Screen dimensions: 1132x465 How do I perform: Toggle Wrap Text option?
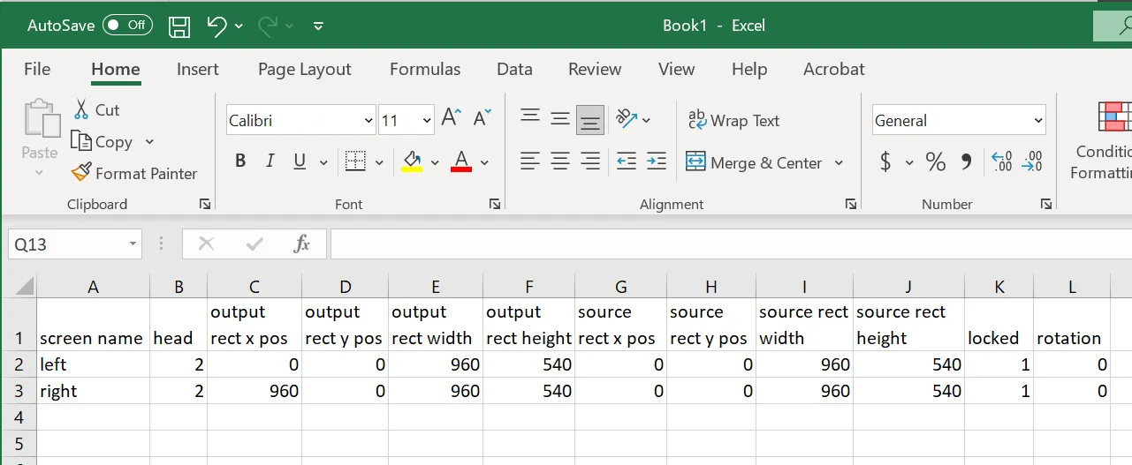click(x=733, y=121)
